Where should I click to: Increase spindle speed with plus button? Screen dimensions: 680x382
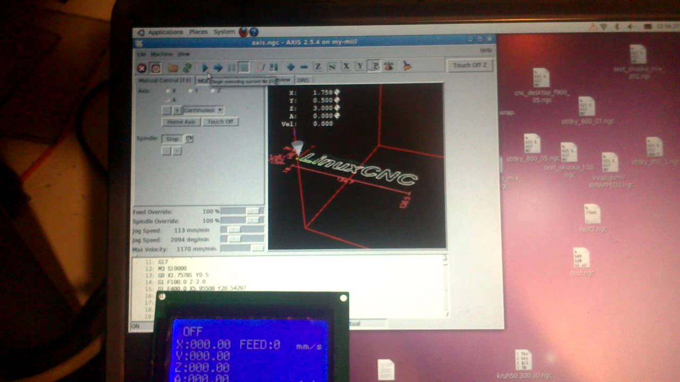point(177,151)
